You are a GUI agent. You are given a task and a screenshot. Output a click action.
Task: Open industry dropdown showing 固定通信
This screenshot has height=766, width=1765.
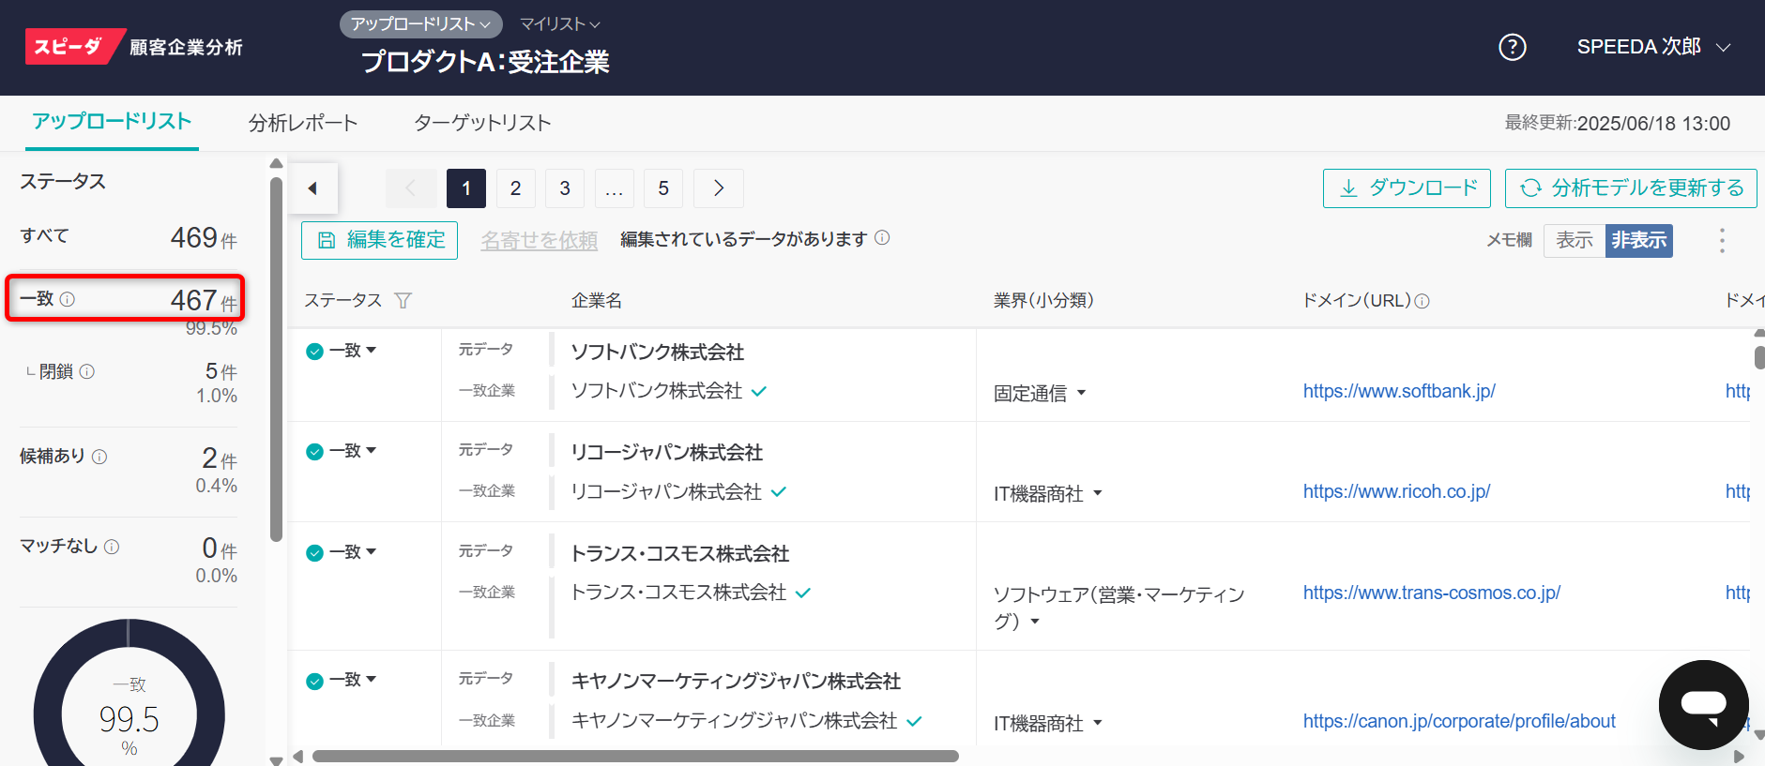click(1040, 394)
